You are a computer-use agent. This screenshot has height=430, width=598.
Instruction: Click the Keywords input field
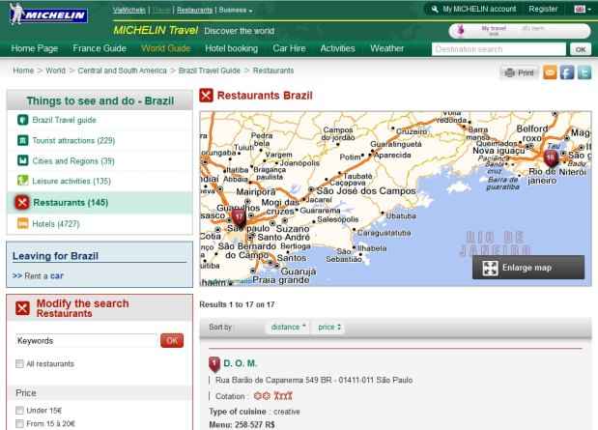(x=86, y=341)
